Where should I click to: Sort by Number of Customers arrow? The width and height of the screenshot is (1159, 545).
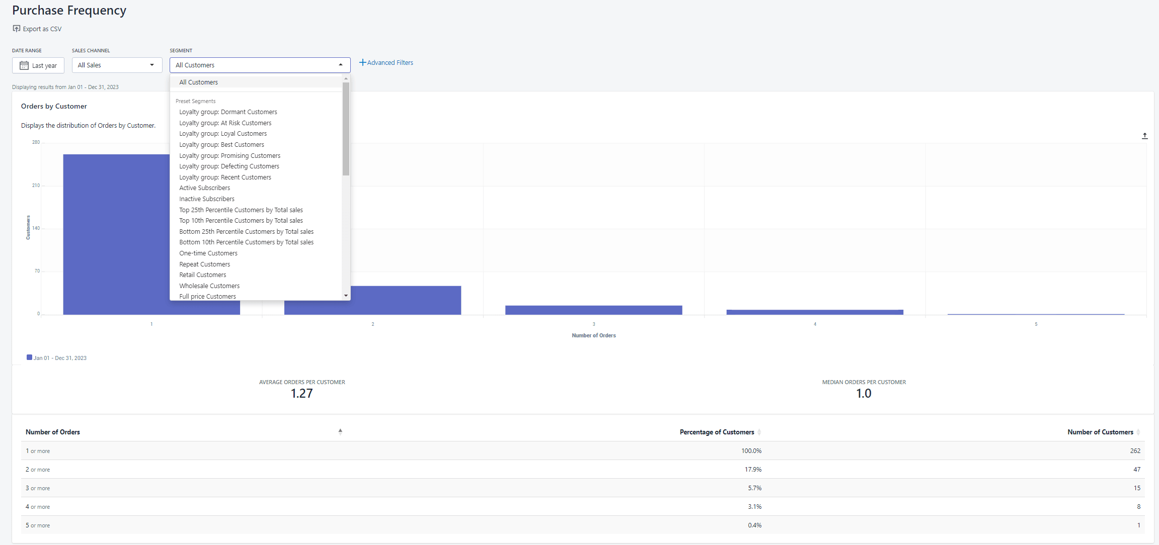1138,432
